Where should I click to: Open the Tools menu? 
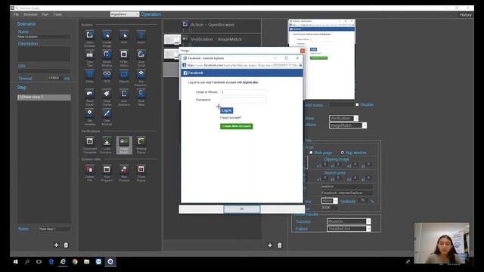57,14
